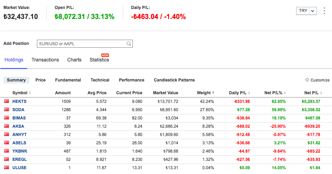The height and width of the screenshot is (174, 332).
Task: Click the Turkey flag beside HEKTS
Action: click(6, 101)
